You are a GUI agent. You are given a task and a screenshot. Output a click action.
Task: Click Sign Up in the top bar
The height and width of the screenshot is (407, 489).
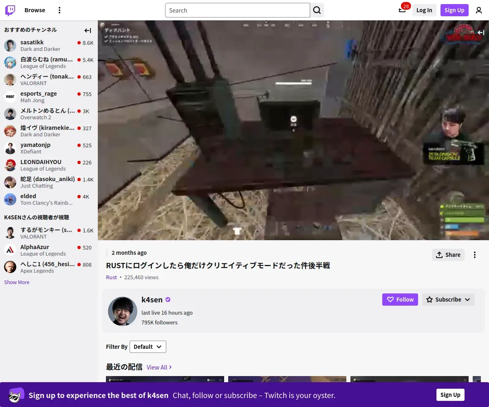pyautogui.click(x=454, y=10)
